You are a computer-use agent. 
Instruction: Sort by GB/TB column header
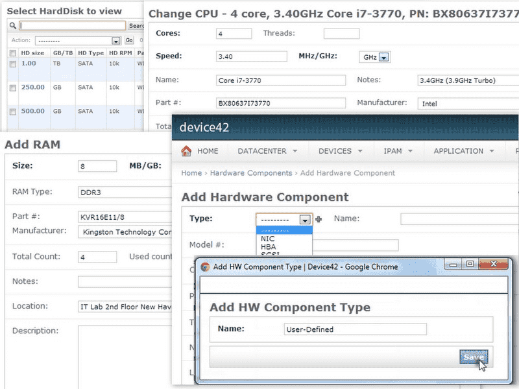point(63,53)
